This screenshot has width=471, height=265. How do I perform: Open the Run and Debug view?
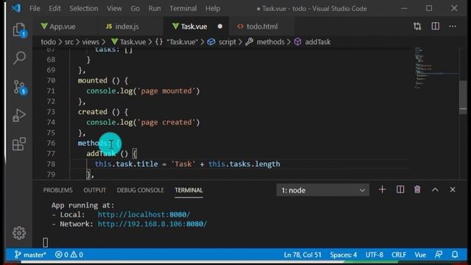point(19,116)
